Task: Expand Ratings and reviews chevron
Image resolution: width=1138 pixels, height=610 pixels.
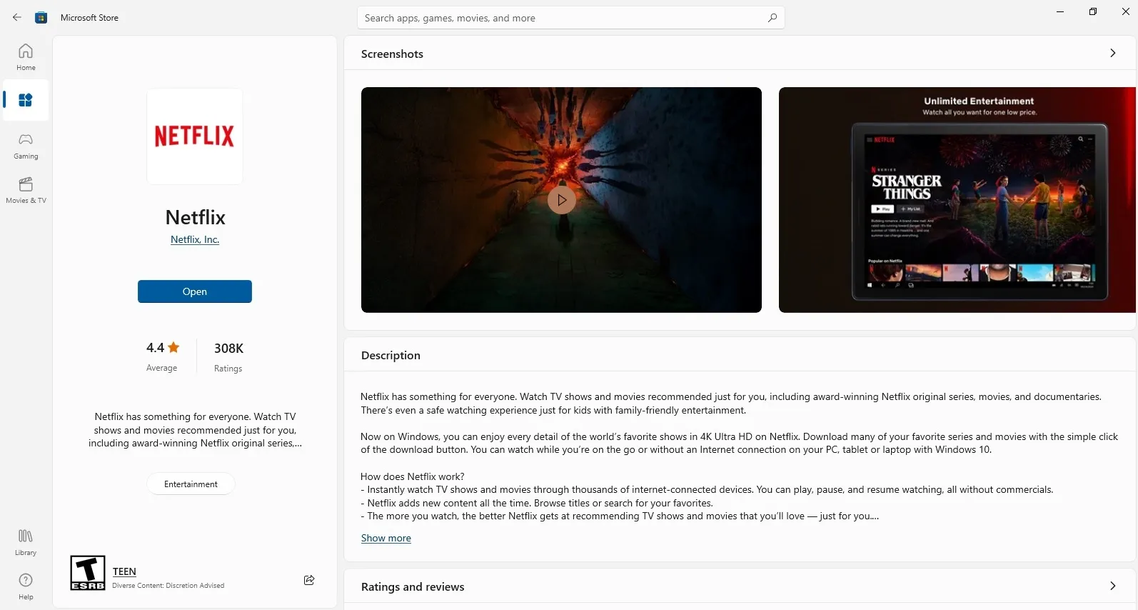Action: 1112,586
